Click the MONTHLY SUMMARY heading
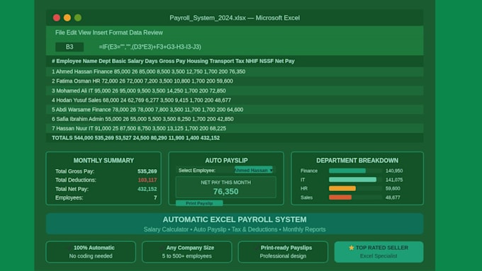Viewport: 482px width, 271px height. [x=103, y=161]
